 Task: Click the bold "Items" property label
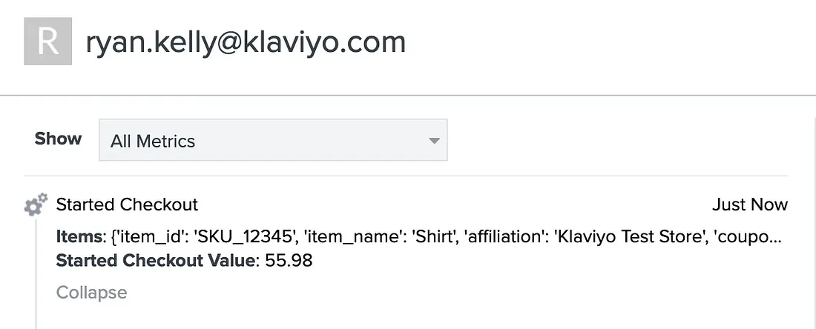(x=78, y=237)
